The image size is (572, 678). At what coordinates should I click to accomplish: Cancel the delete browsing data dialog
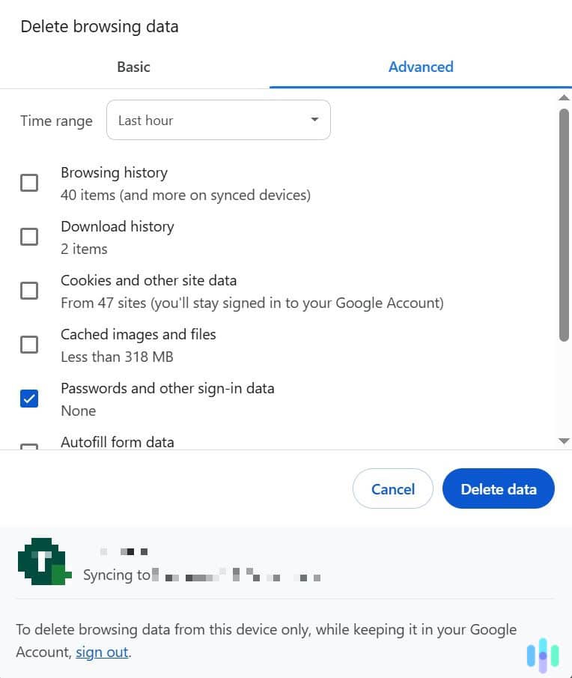pos(392,488)
